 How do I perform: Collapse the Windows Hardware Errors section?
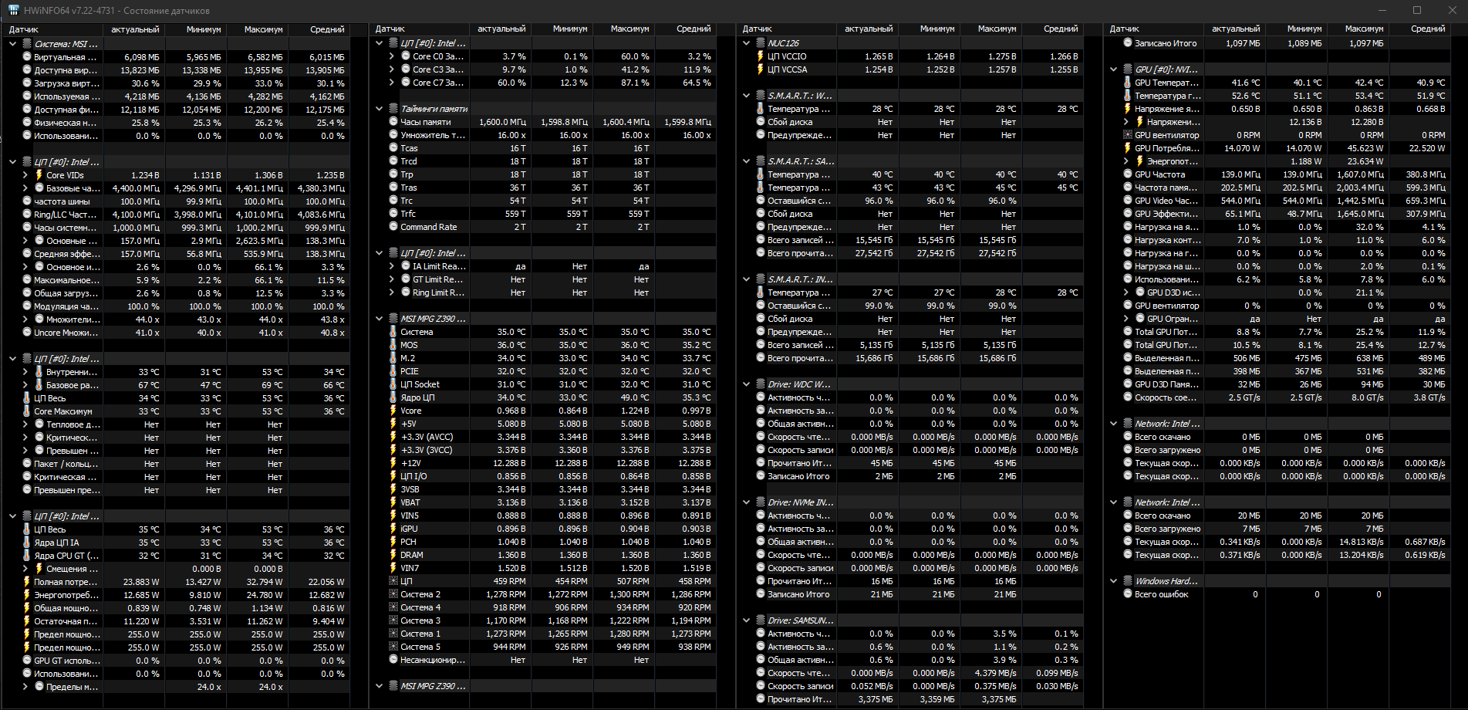click(1113, 581)
